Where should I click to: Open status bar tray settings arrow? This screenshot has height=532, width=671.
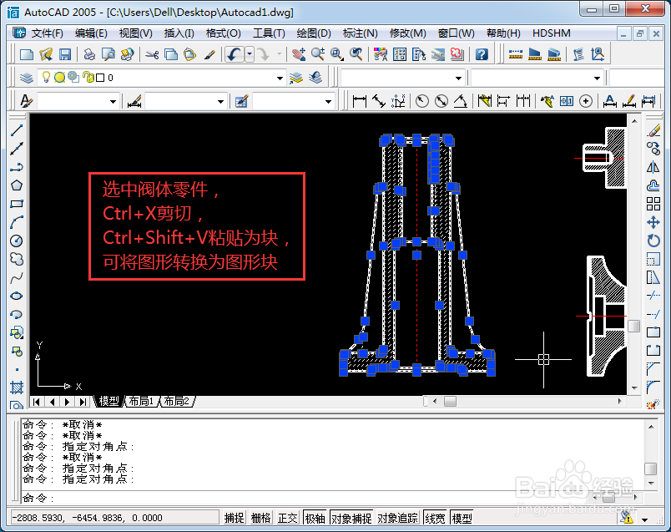click(644, 519)
